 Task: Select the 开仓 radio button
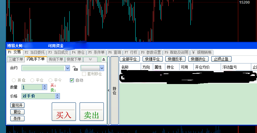point(14,80)
